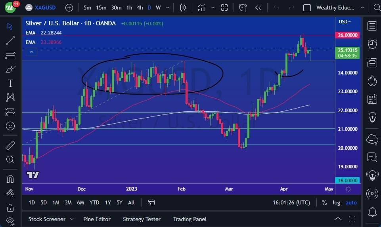Select the trend line drawing tool
This screenshot has width=381, height=227.
[10, 40]
